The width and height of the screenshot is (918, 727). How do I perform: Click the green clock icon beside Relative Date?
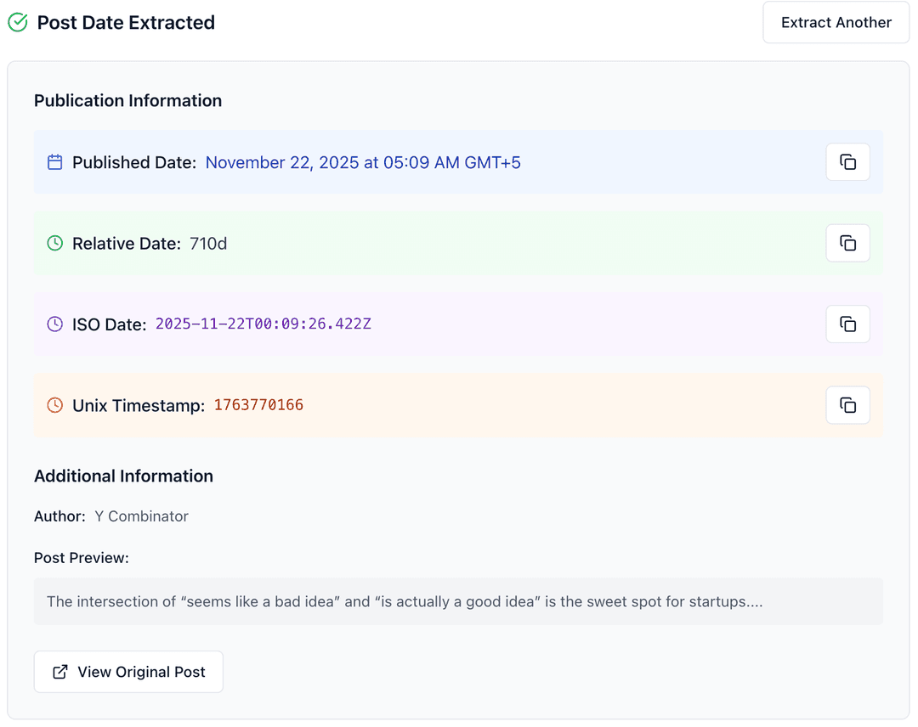[55, 244]
